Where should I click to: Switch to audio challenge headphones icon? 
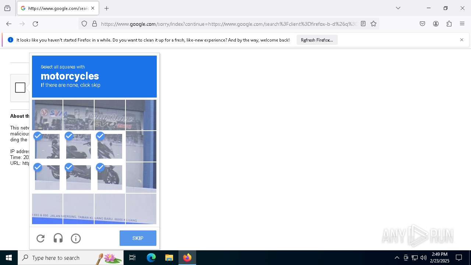[58, 239]
